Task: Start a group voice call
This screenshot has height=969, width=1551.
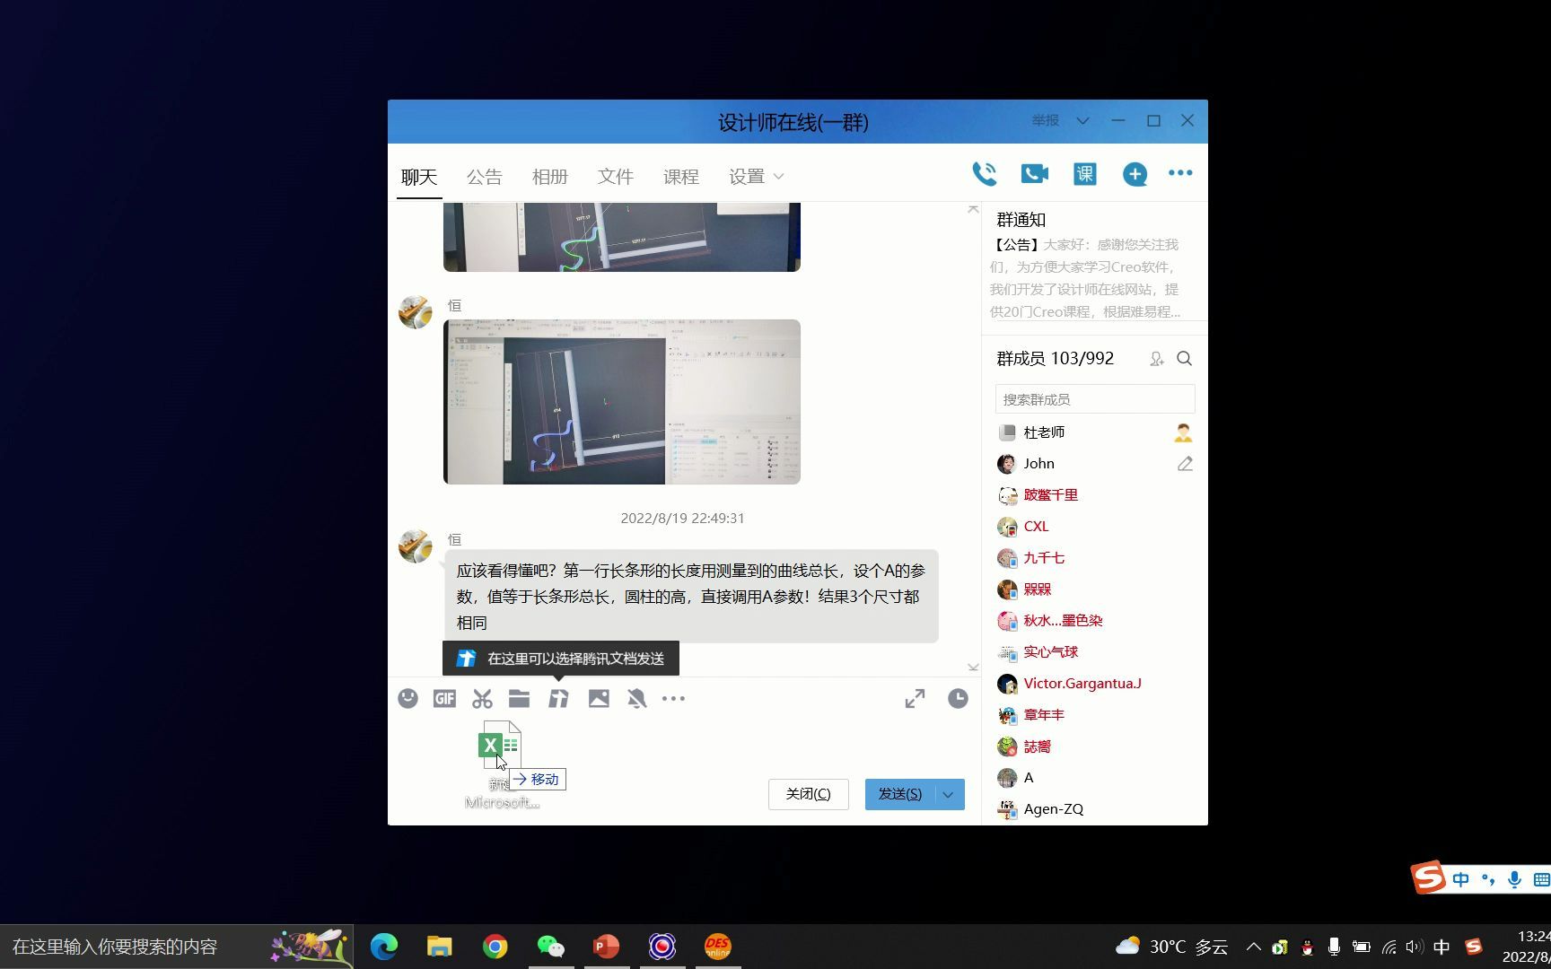Action: tap(984, 173)
